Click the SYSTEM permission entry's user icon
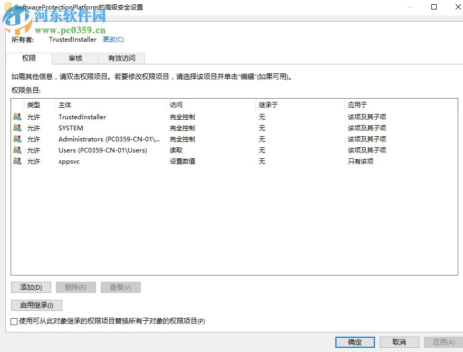 point(17,128)
